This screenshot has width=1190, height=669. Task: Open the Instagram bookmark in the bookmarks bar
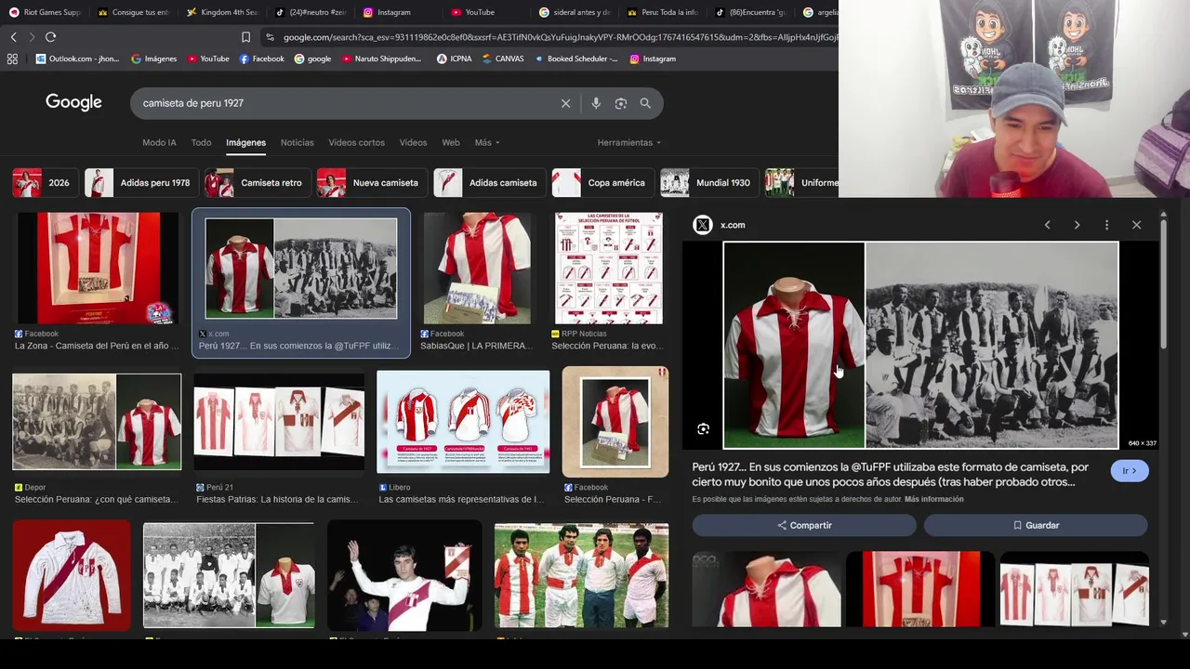[653, 59]
